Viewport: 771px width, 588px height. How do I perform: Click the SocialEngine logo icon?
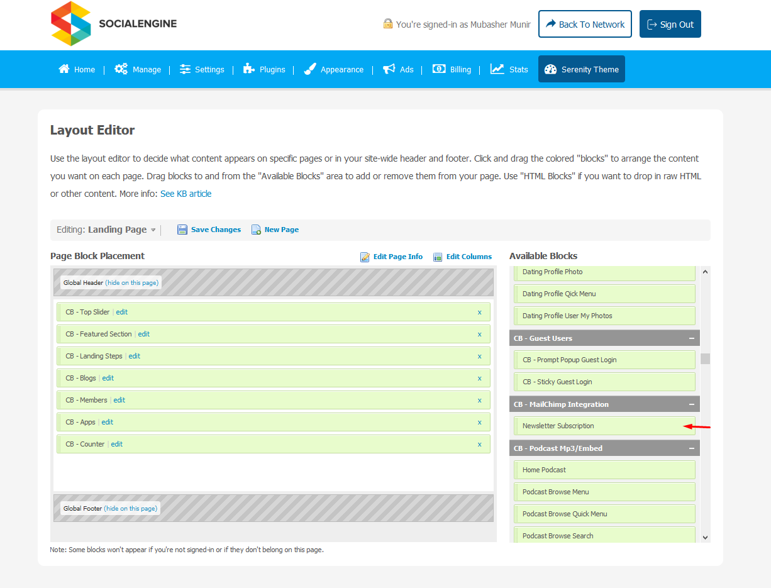pyautogui.click(x=71, y=24)
